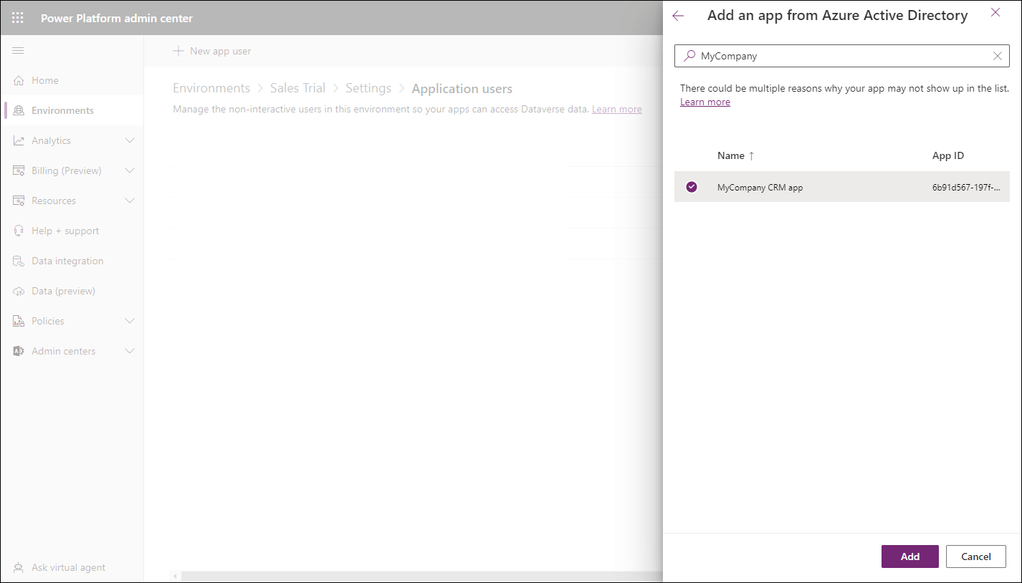Expand the Resources chevron
The image size is (1022, 583).
click(x=130, y=201)
